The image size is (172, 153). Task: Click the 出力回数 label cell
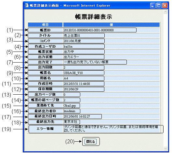(x=45, y=67)
